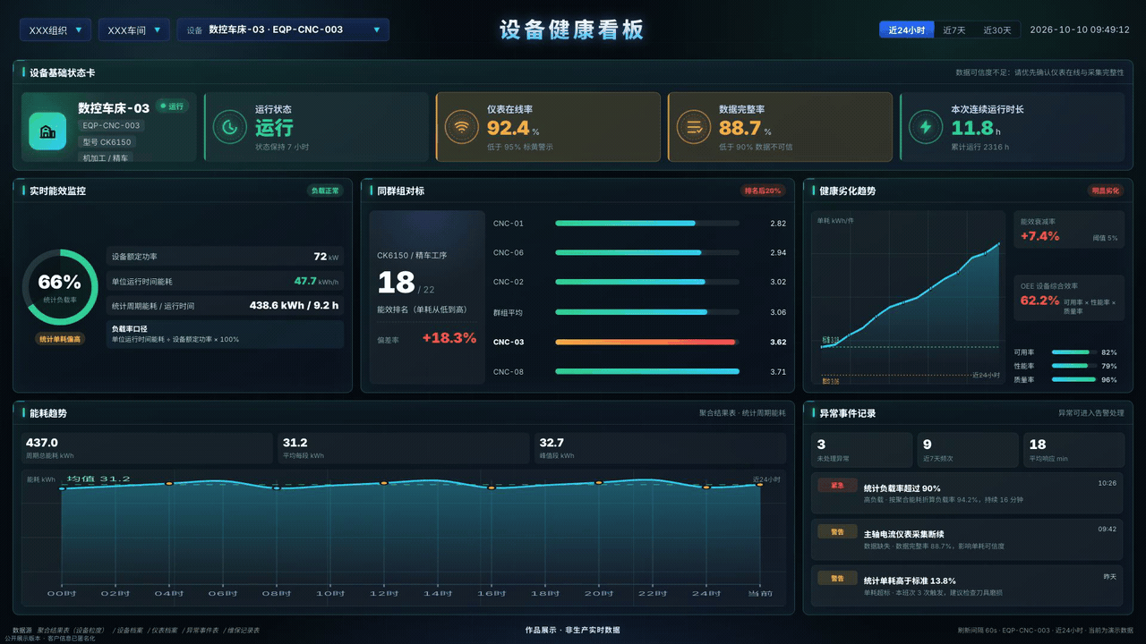Open the 紧急 event 统计负载率超过 90%
This screenshot has height=644, width=1146.
click(x=967, y=493)
